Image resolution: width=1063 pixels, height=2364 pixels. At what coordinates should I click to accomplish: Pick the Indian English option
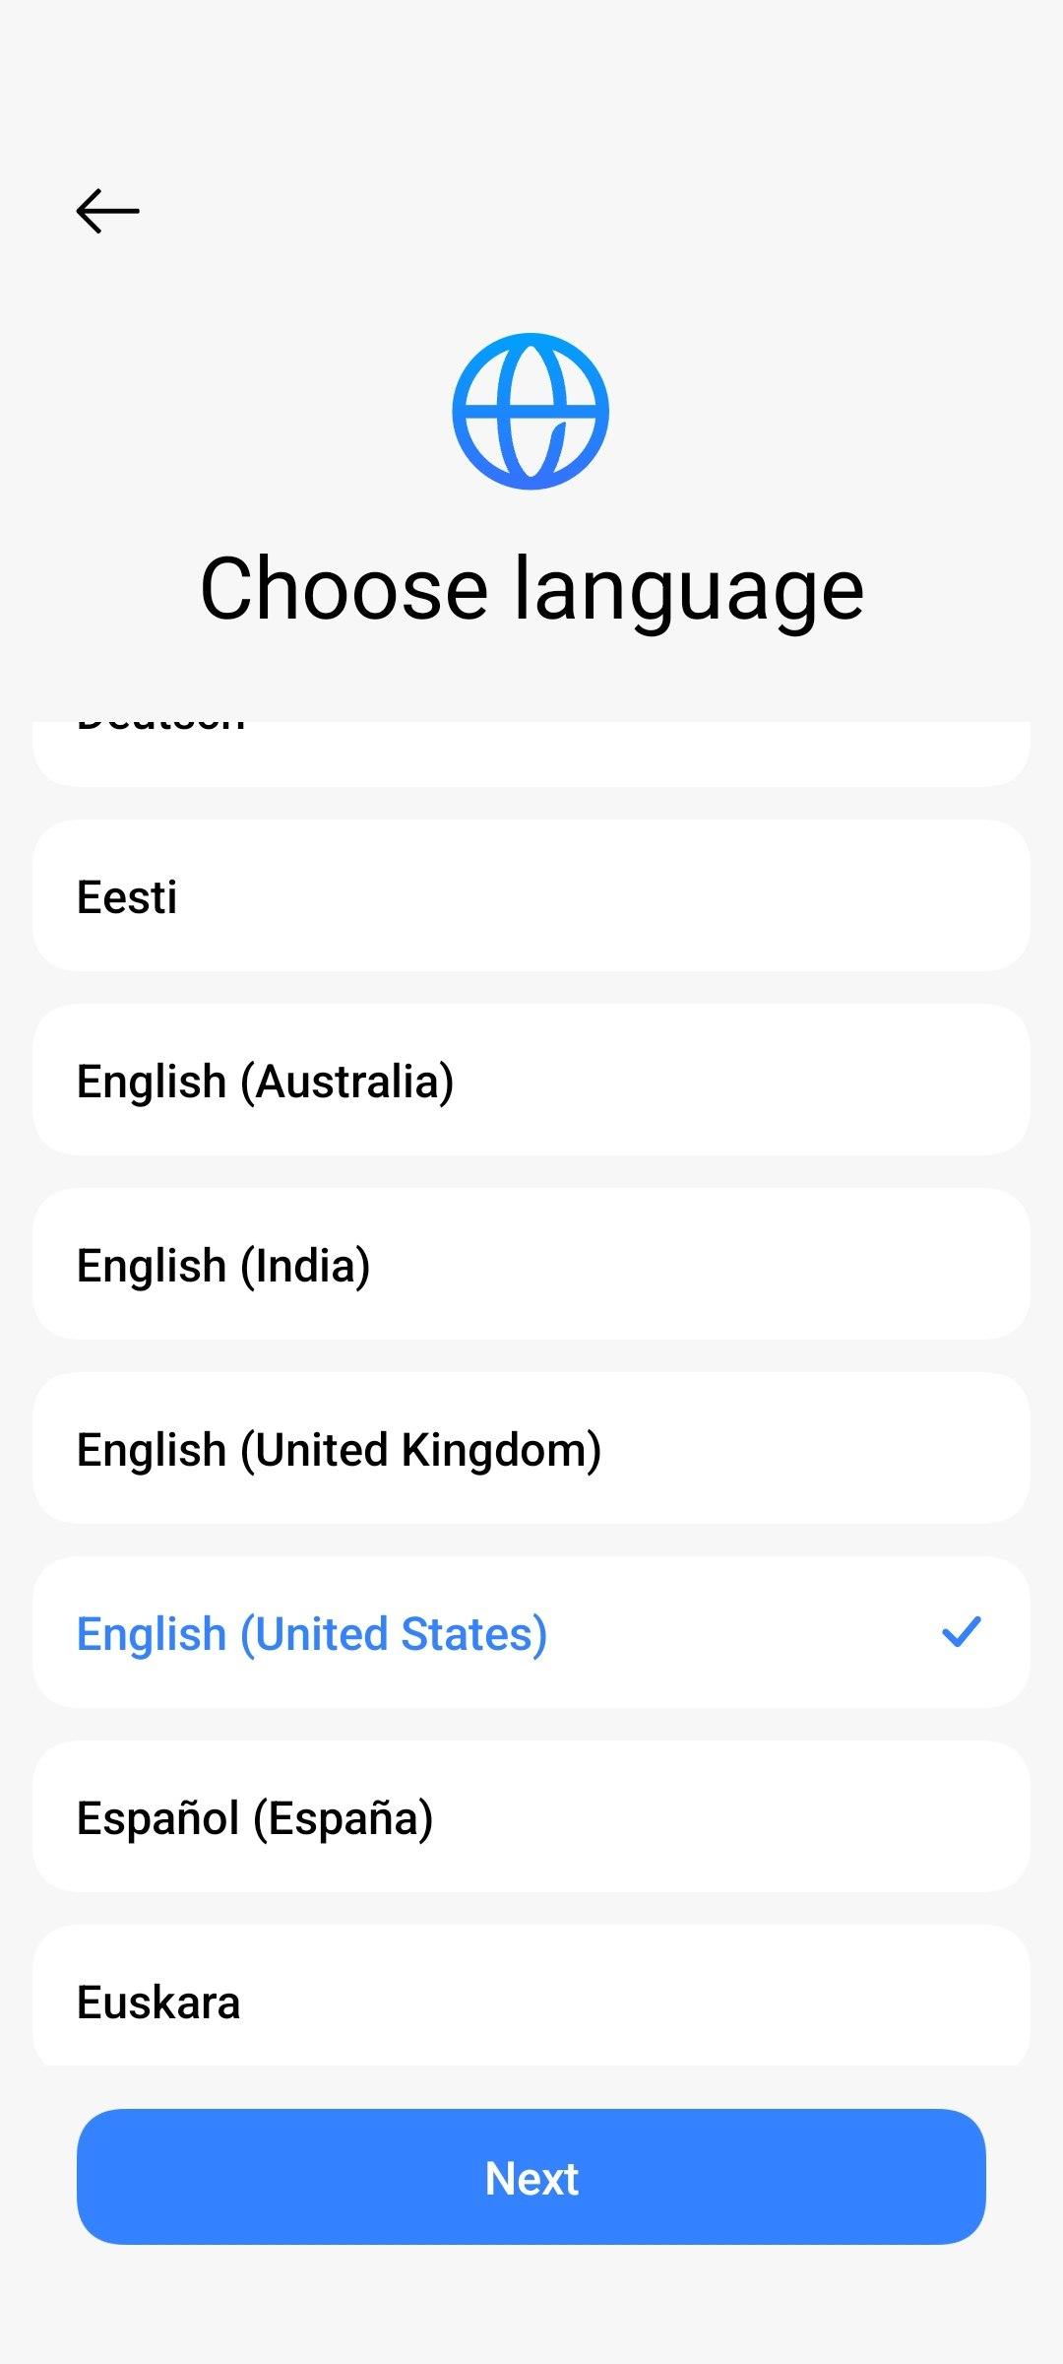click(531, 1265)
